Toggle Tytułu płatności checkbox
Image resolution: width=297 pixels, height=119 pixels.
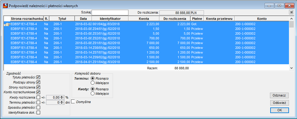pos(38,77)
